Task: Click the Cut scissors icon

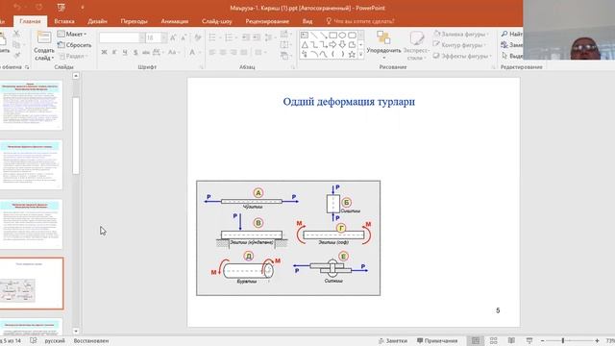Action: pyautogui.click(x=16, y=34)
